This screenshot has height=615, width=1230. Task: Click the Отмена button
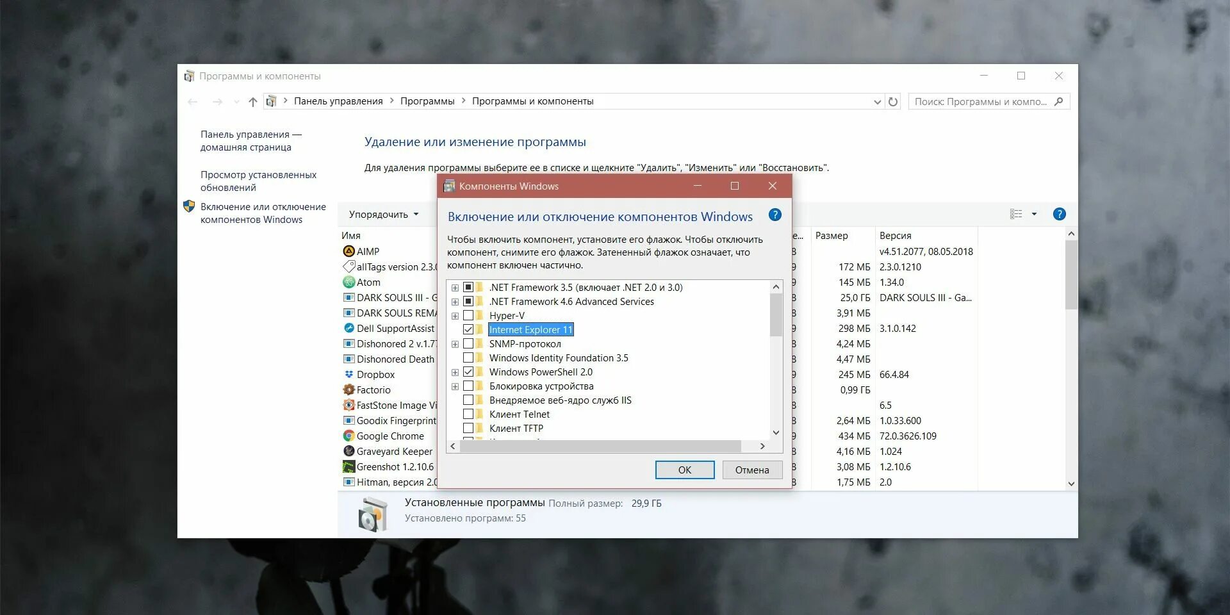tap(752, 470)
